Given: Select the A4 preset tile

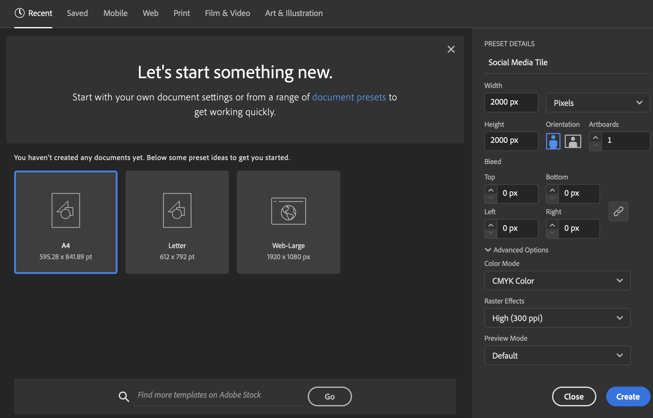Looking at the screenshot, I should point(66,222).
